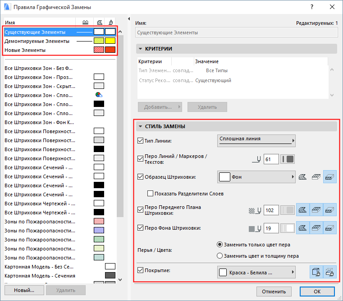
Task: Select the Картонная Модель - Без Се... rule
Action: (59, 267)
